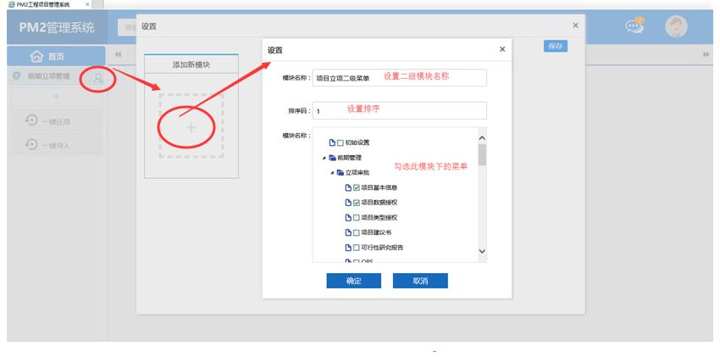Image resolution: width=720 pixels, height=357 pixels.
Task: Click the 一键导入 import icon
Action: [x=31, y=144]
